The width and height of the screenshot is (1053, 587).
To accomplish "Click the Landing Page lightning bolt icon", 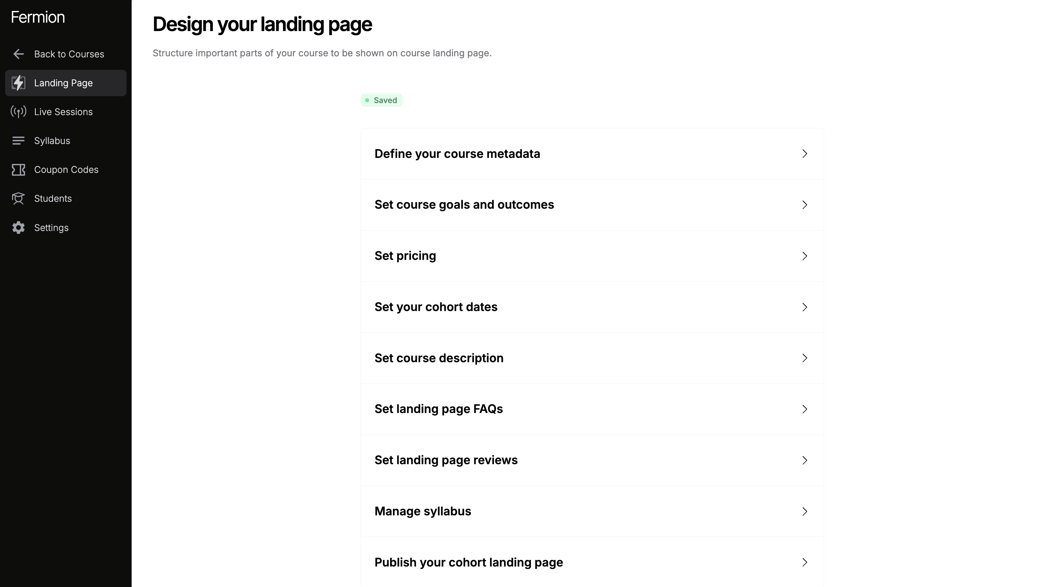I will (x=18, y=83).
